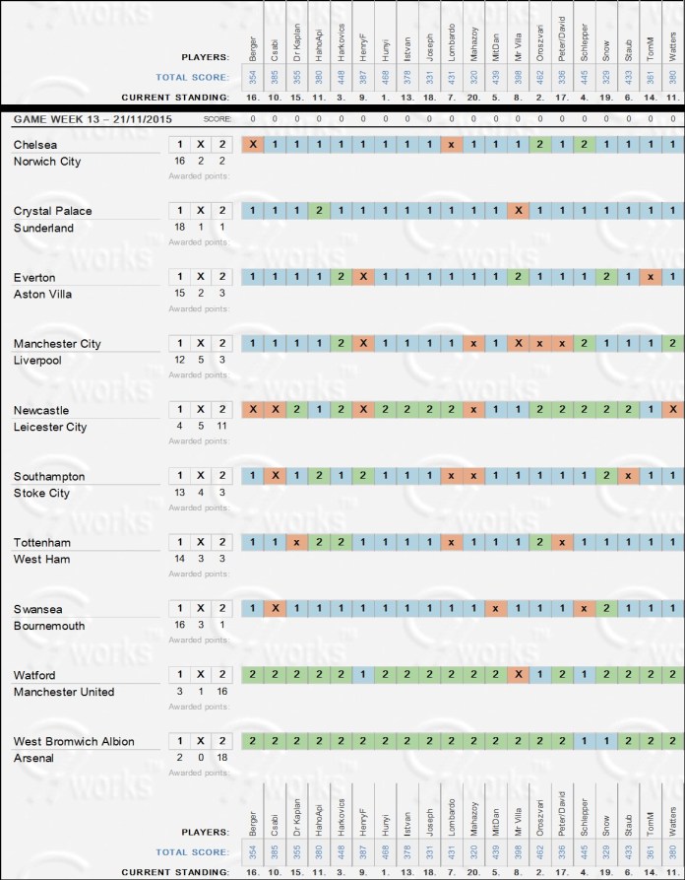
Task: Select the 1 box for Chelsea vs Norwich City
Action: coord(179,144)
